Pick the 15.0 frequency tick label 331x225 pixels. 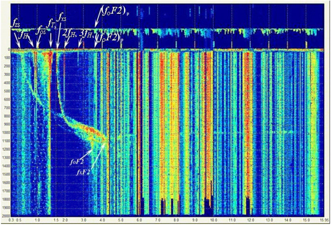click(x=306, y=220)
